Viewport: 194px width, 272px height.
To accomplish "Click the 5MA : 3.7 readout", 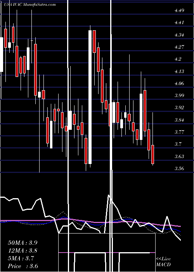I will 21,258.
